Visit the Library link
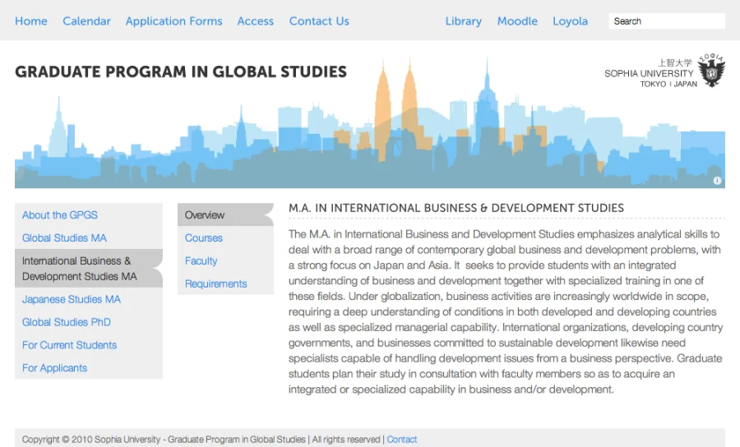 (x=463, y=21)
